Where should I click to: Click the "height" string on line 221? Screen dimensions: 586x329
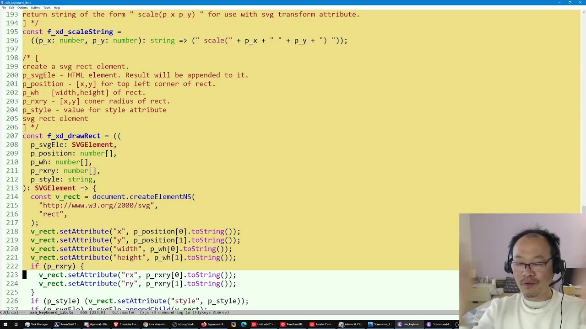[x=130, y=257]
